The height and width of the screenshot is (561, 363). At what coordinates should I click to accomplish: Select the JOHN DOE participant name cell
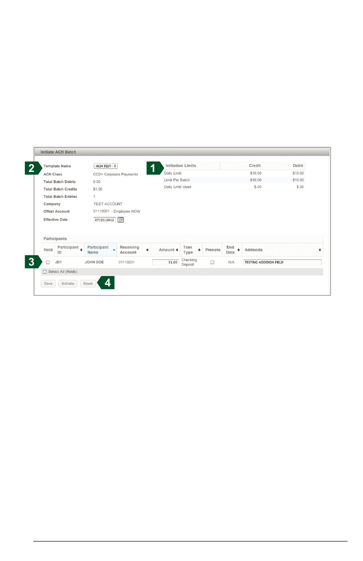[x=94, y=262]
